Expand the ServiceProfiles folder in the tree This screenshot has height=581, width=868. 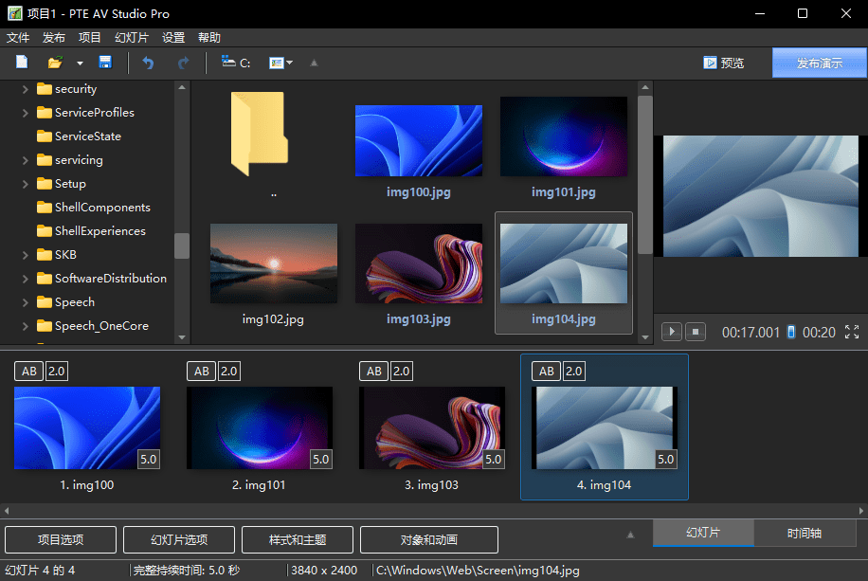coord(25,113)
